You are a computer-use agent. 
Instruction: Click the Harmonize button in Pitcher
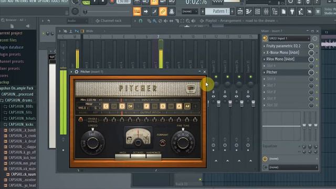click(154, 156)
